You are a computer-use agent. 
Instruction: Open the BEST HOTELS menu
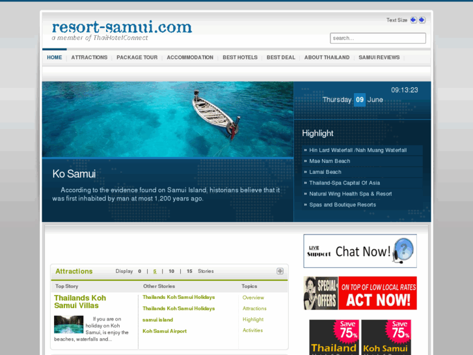(x=240, y=57)
